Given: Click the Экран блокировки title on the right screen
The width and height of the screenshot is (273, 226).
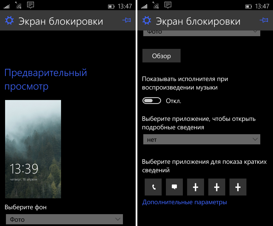Looking at the screenshot, I should click(x=198, y=21).
